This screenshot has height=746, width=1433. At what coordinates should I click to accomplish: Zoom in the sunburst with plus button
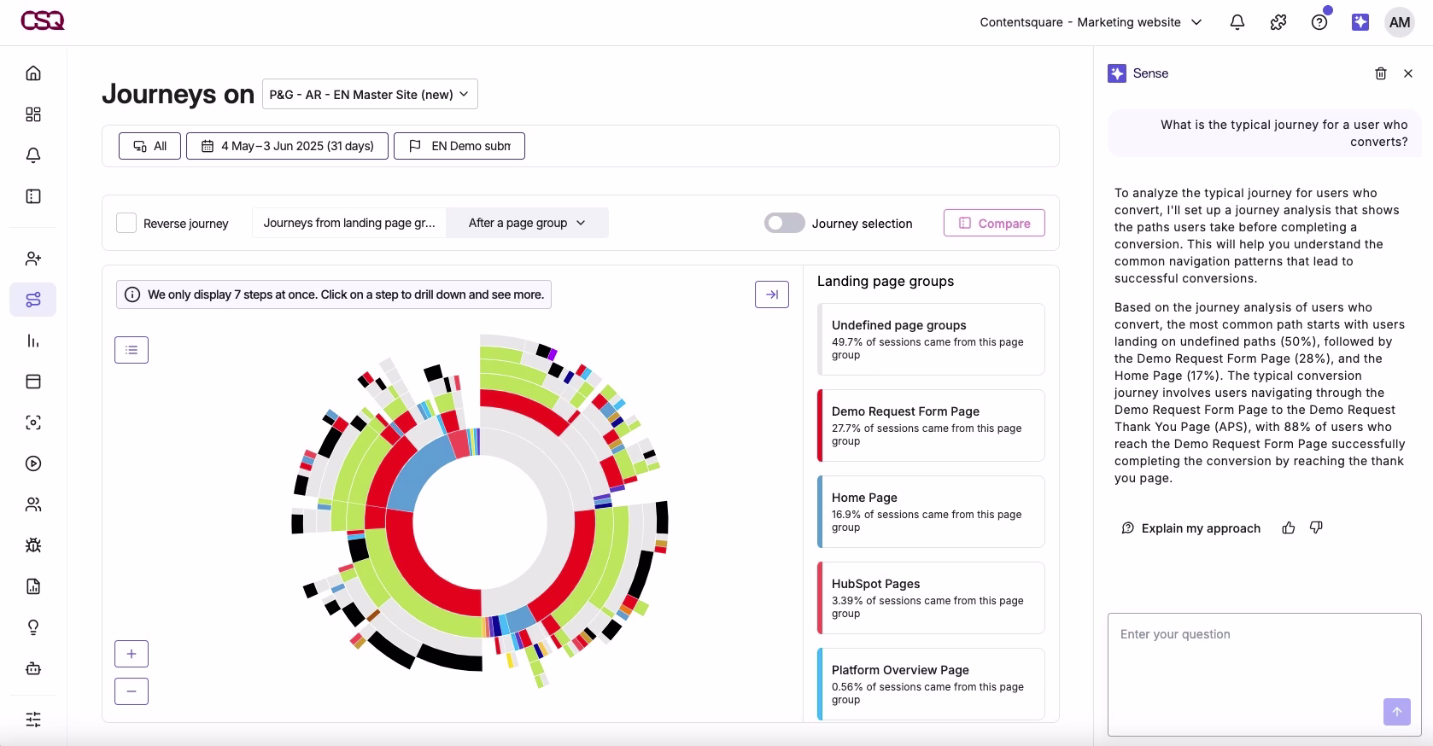point(132,654)
